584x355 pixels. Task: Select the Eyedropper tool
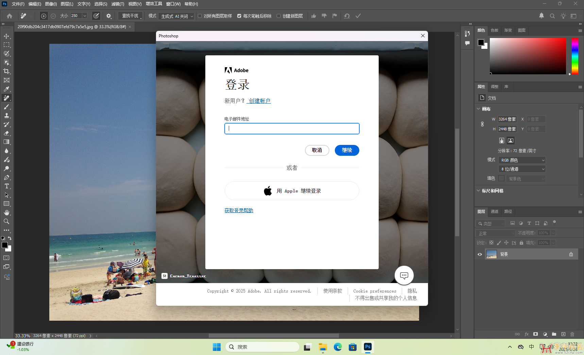click(x=6, y=89)
